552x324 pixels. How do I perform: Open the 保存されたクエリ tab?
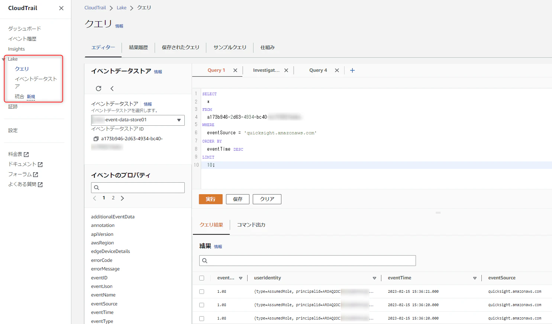tap(181, 48)
